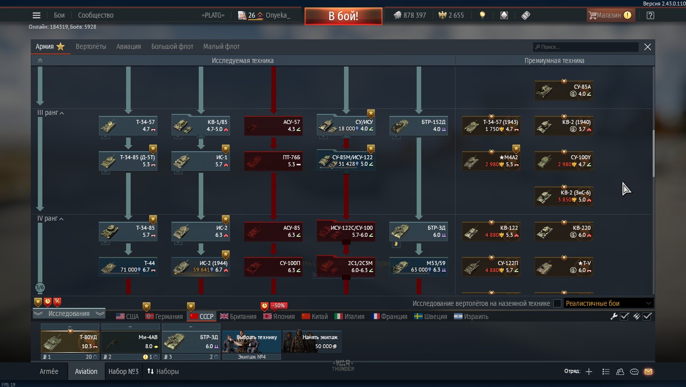Click the В бой! battle button
The height and width of the screenshot is (387, 686).
click(x=343, y=16)
